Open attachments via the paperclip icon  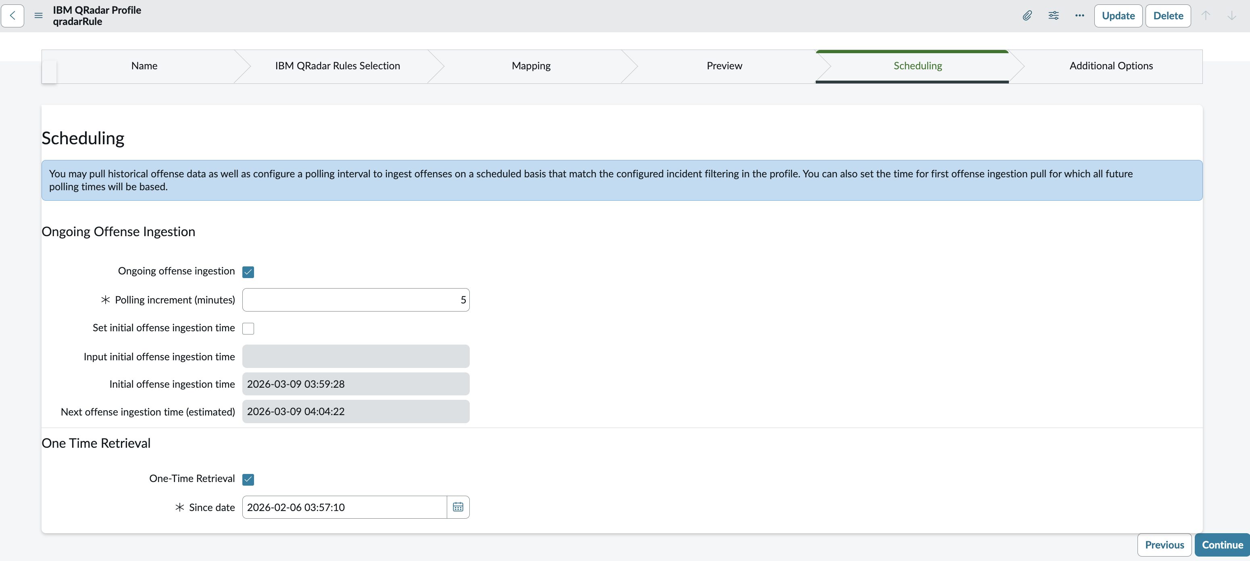1027,15
